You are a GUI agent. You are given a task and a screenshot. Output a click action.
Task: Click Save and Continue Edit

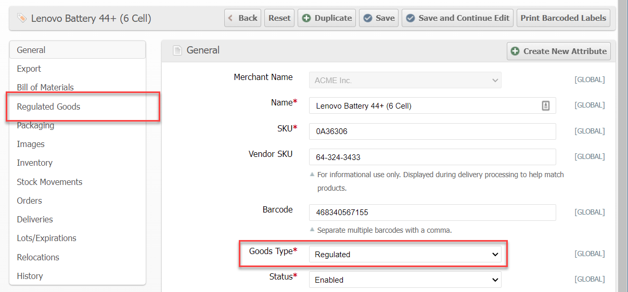point(457,18)
